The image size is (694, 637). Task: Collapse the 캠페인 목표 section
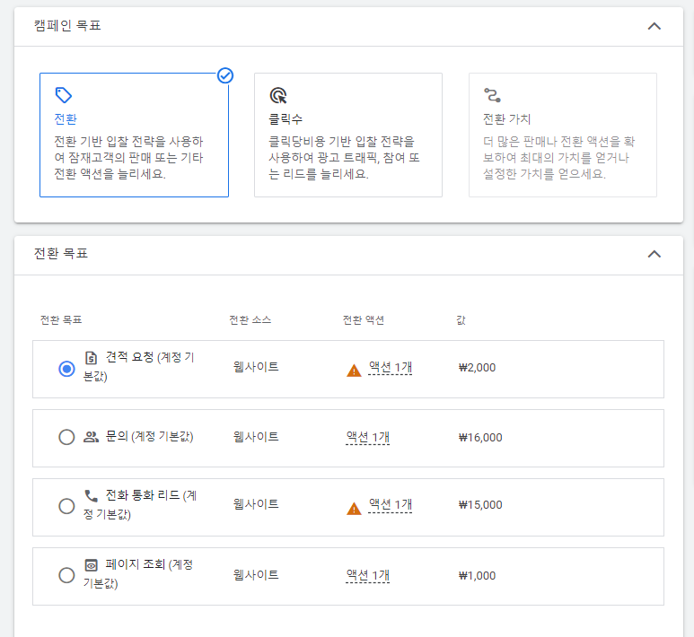click(654, 26)
